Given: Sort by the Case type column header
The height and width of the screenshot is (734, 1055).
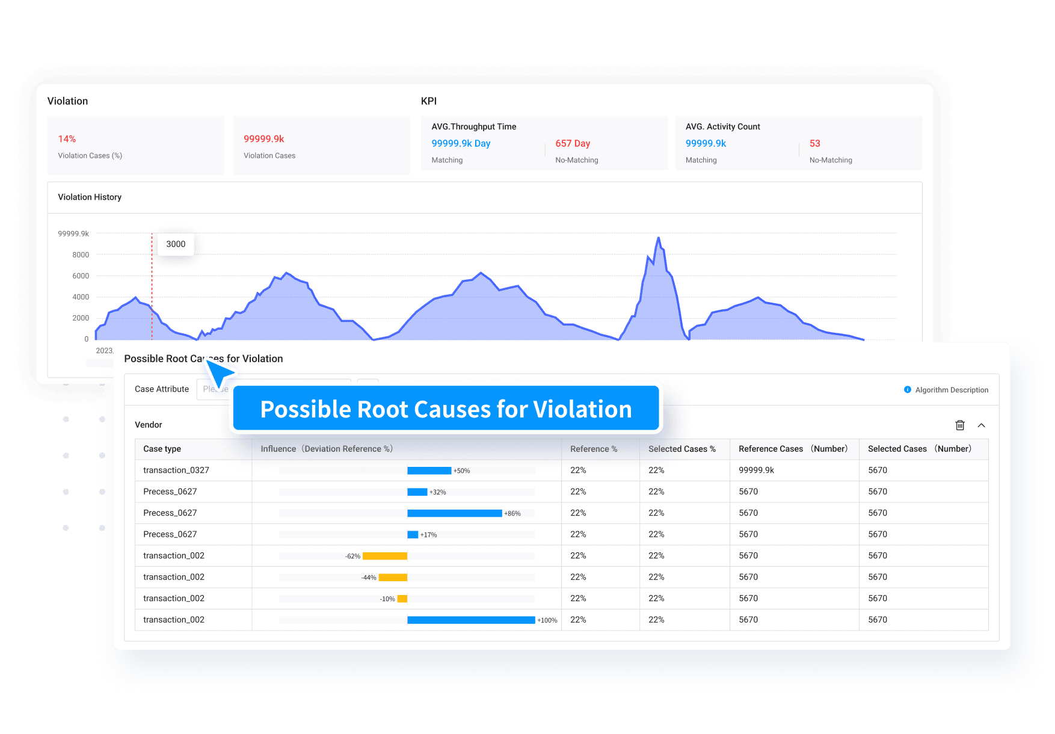Looking at the screenshot, I should tap(162, 449).
